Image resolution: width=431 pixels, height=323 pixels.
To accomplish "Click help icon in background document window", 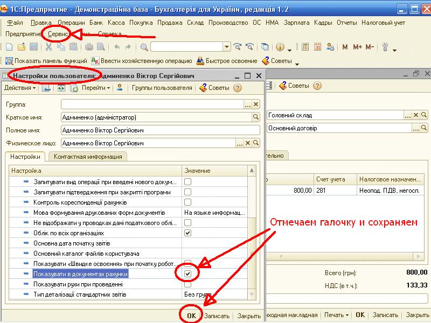I will (317, 86).
